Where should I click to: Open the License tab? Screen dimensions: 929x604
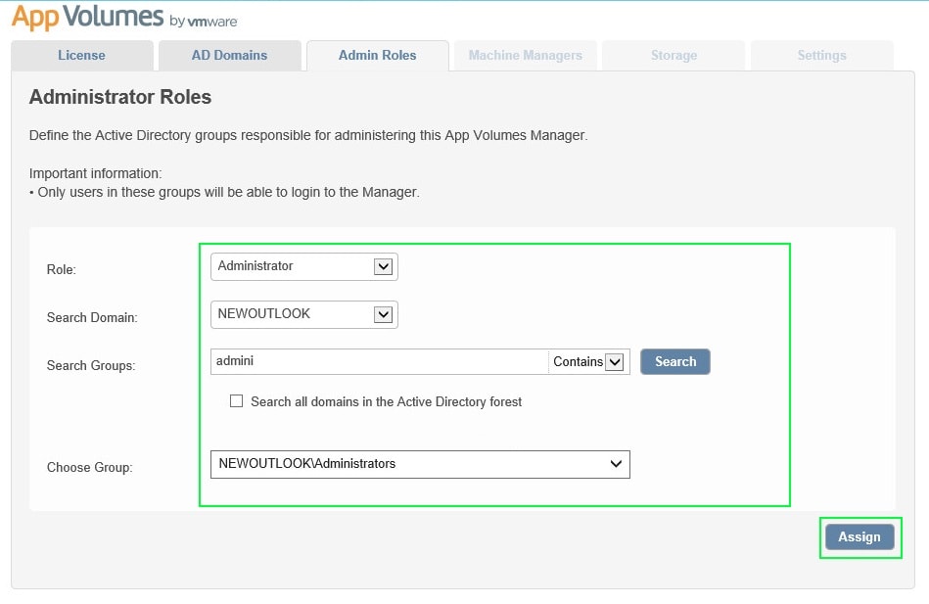coord(81,56)
